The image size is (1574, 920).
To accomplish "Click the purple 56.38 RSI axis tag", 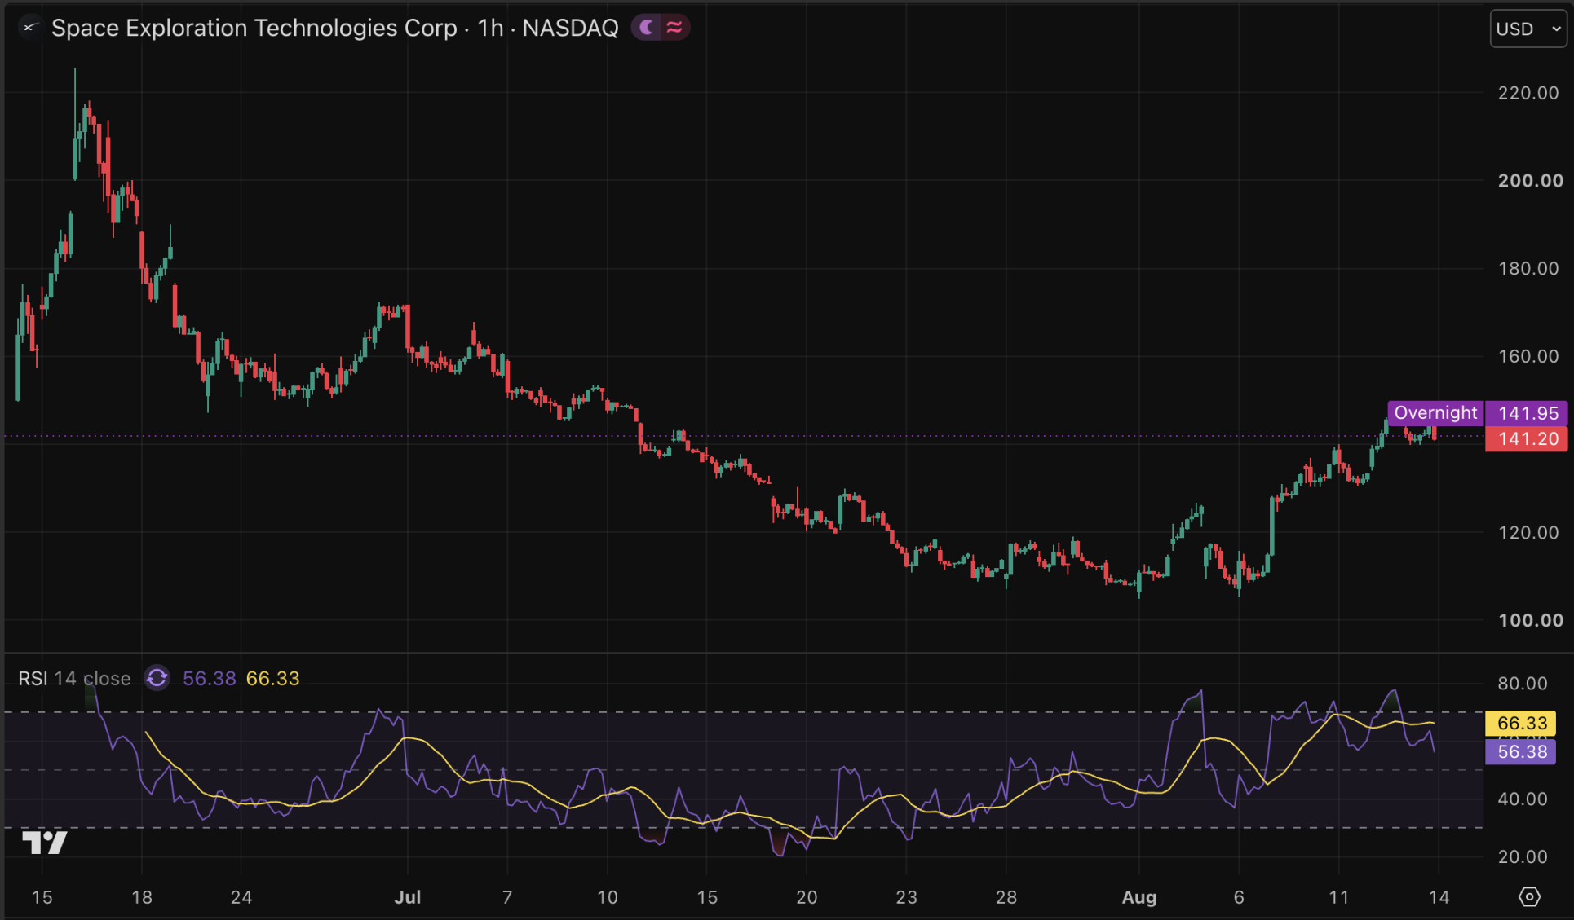I will (x=1521, y=751).
